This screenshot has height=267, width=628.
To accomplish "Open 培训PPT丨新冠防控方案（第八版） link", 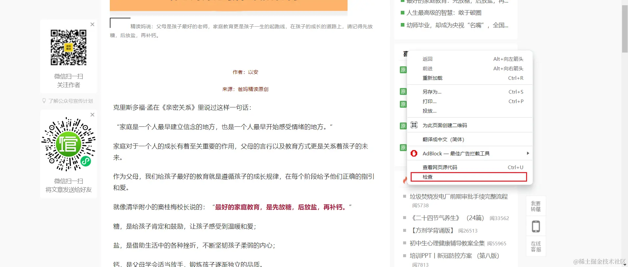I will pos(454,256).
